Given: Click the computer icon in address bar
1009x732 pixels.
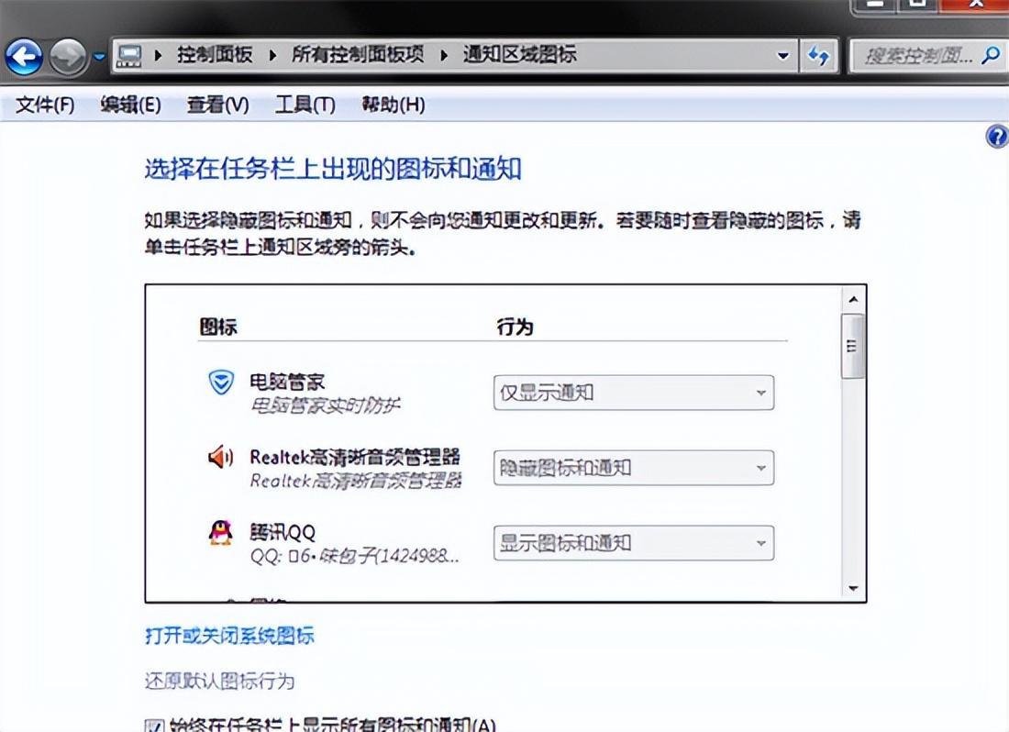Looking at the screenshot, I should (129, 56).
